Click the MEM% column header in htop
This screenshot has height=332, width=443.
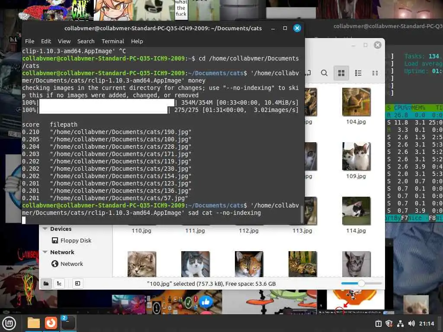coord(418,108)
